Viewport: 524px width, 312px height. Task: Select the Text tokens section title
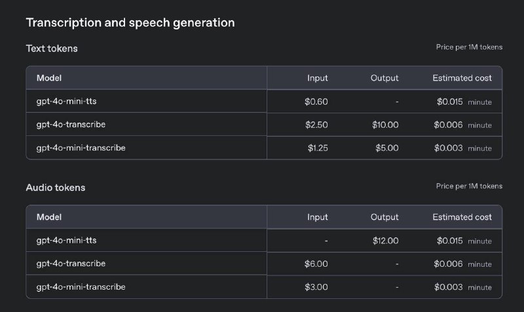point(52,48)
